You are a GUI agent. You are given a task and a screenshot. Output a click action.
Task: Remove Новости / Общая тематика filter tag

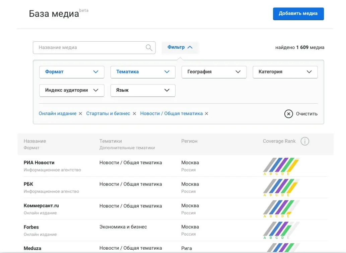207,113
